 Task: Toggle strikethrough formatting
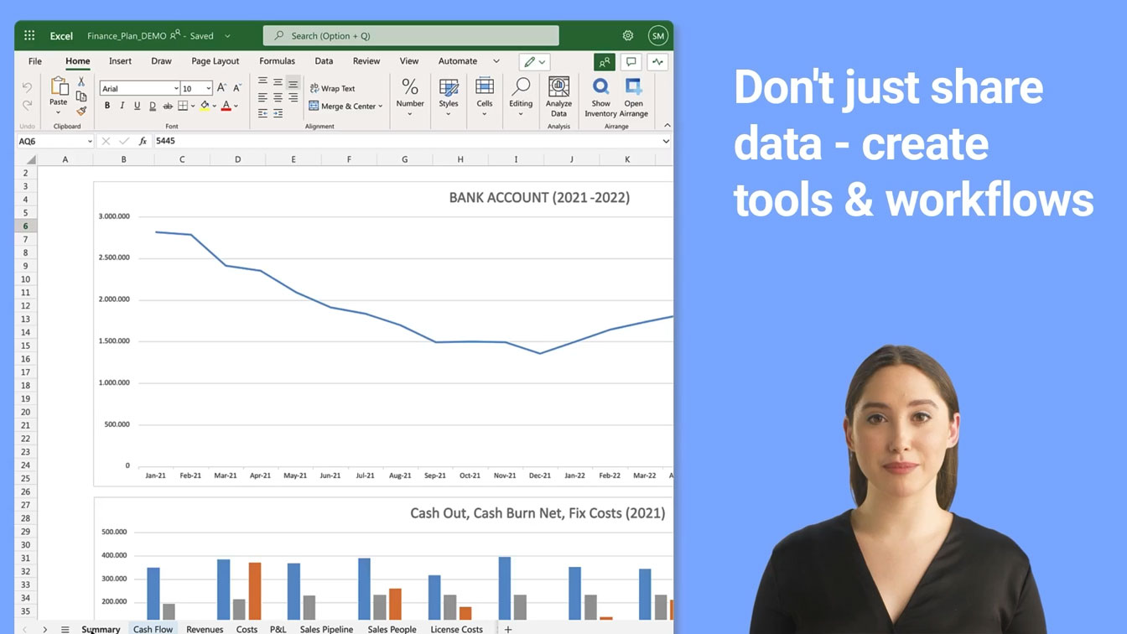click(x=168, y=106)
